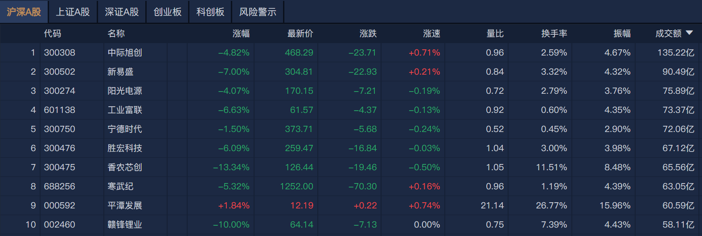Image resolution: width=702 pixels, height=236 pixels.
Task: Switch to the 深证A股 tab
Action: click(122, 12)
